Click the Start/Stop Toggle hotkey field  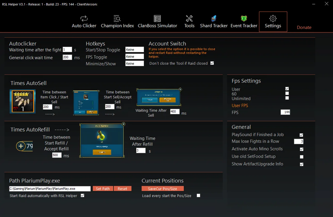pos(134,50)
